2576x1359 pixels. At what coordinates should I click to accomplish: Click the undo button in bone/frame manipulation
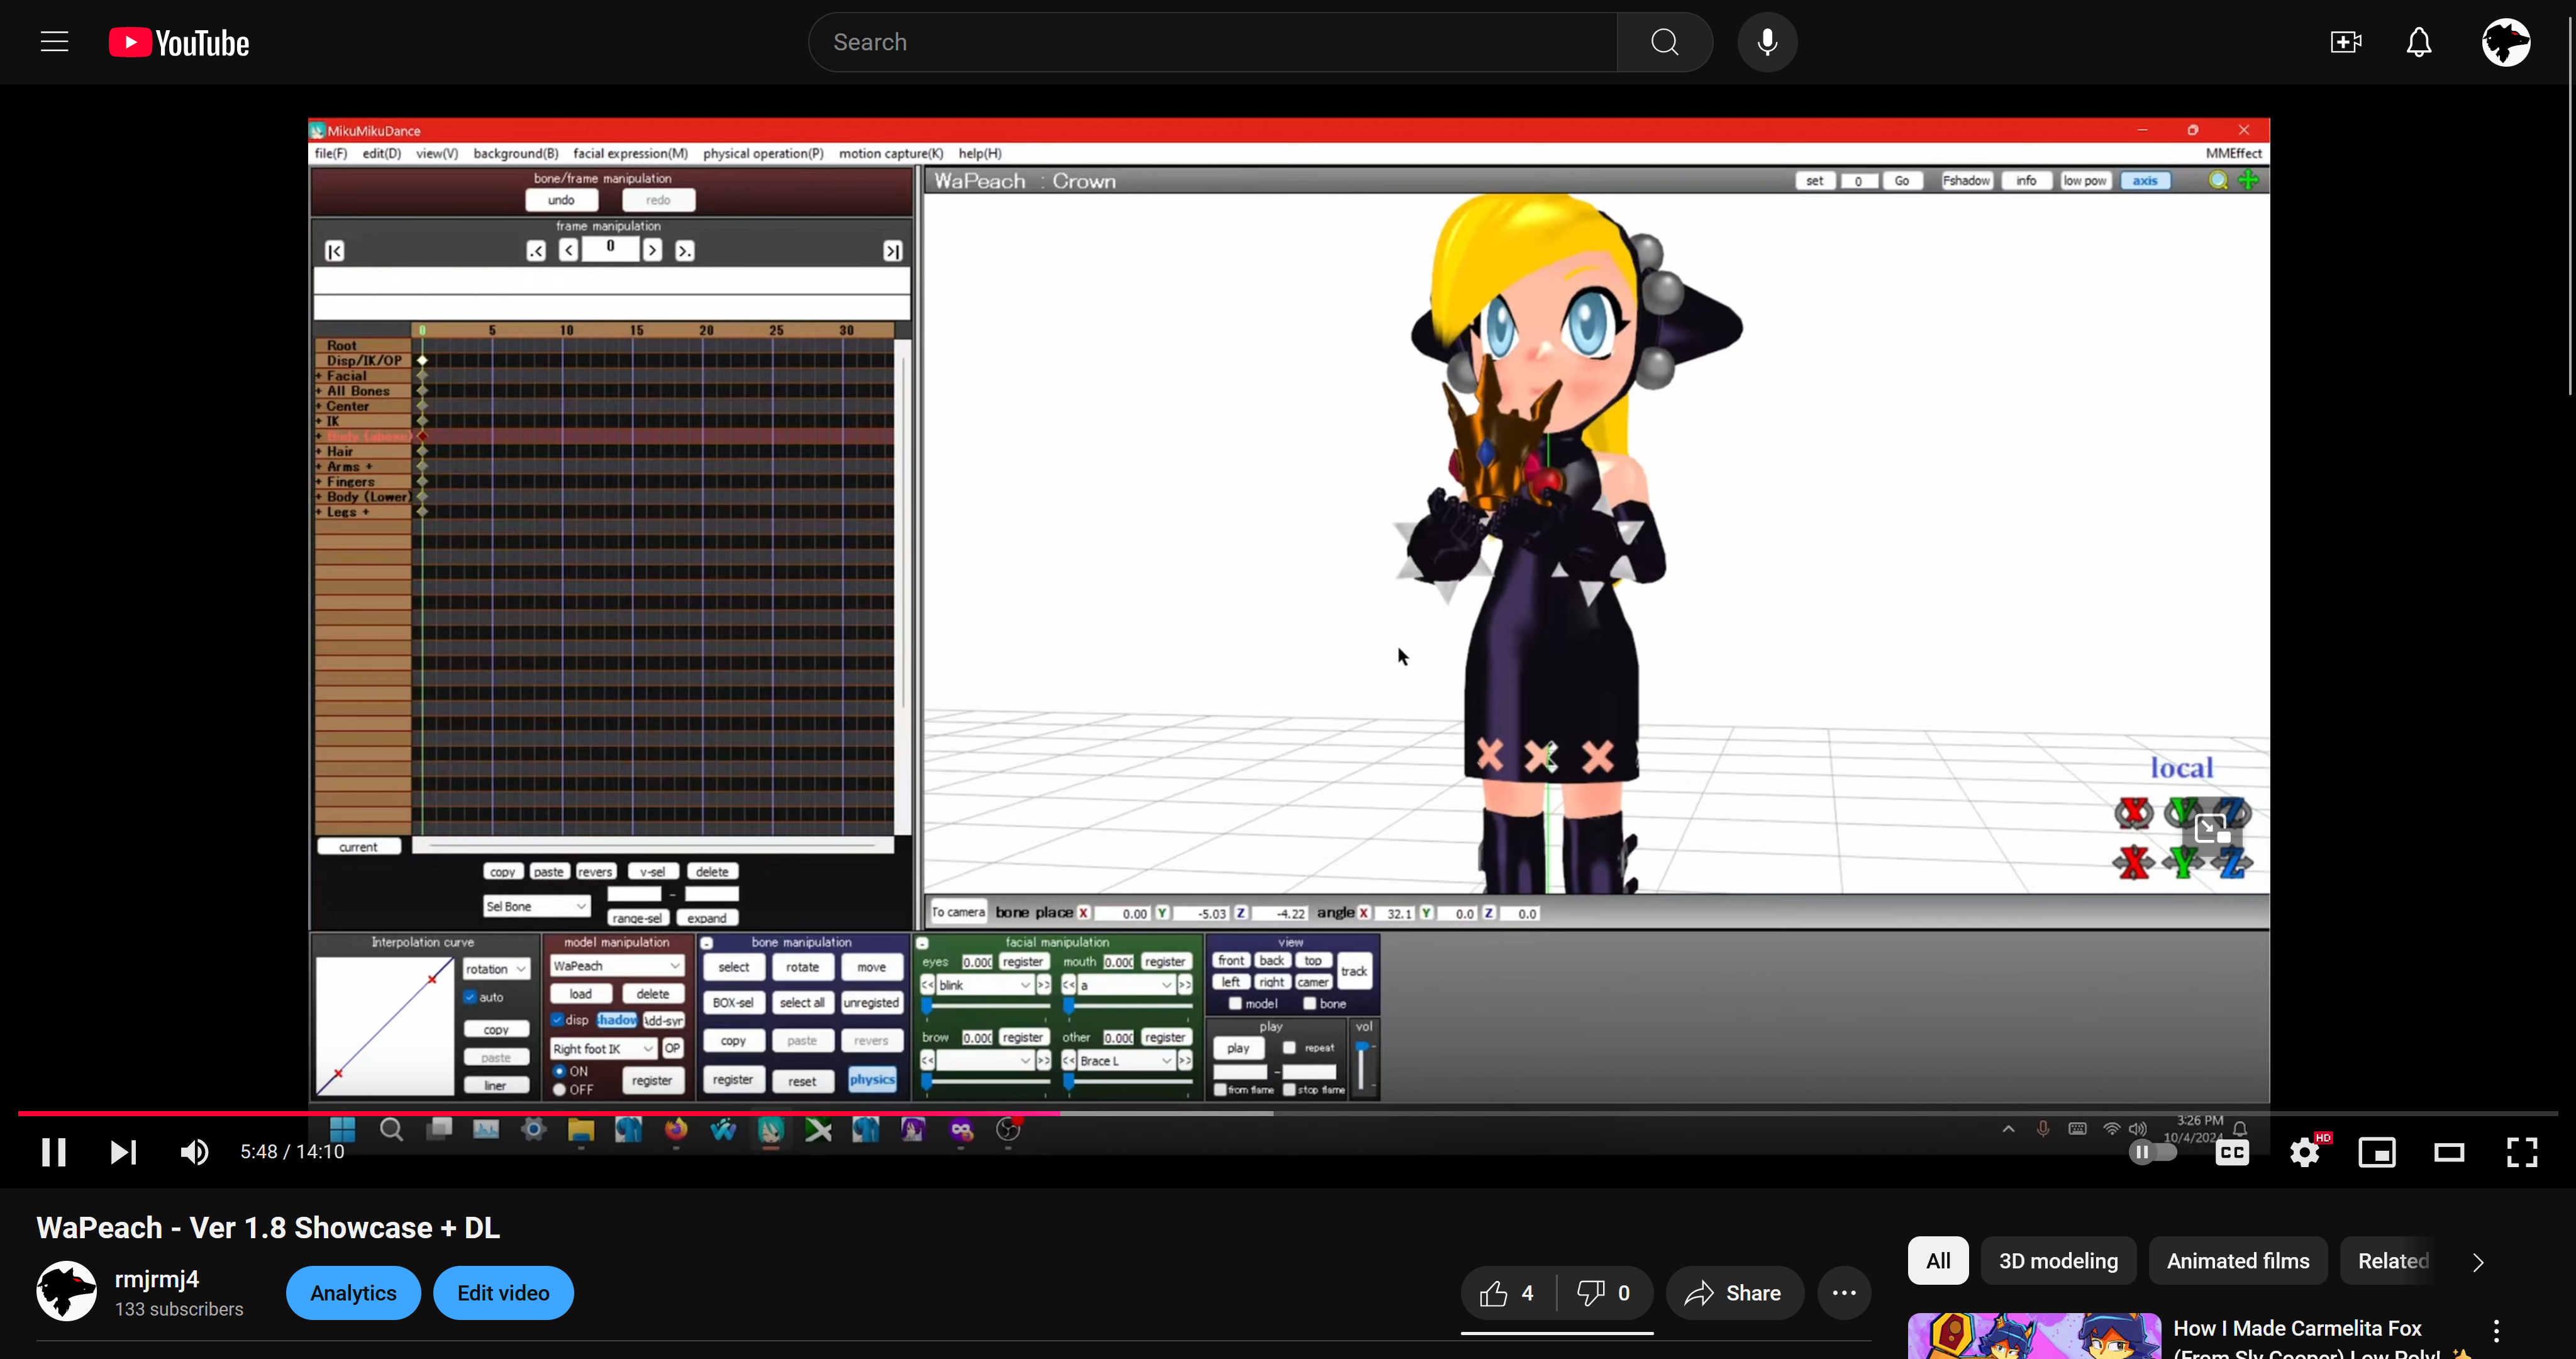tap(561, 200)
